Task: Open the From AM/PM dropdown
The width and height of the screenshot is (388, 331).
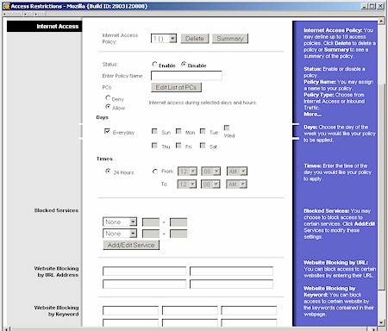Action: click(237, 172)
